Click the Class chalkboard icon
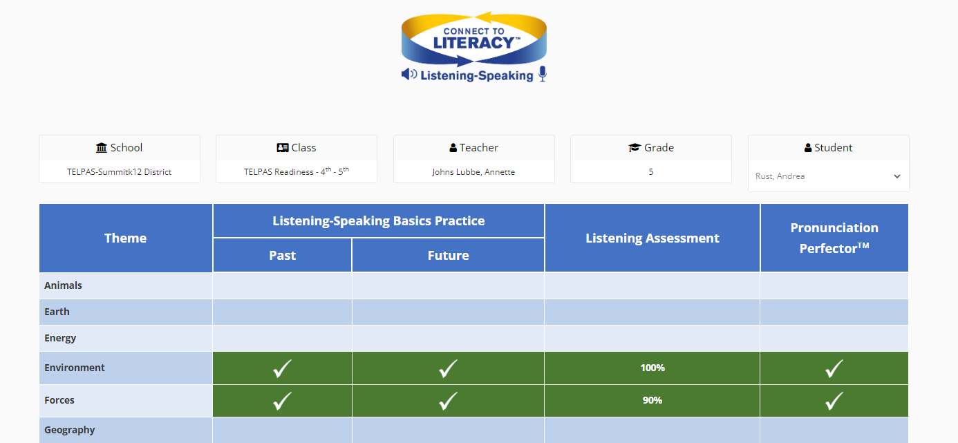 [282, 148]
